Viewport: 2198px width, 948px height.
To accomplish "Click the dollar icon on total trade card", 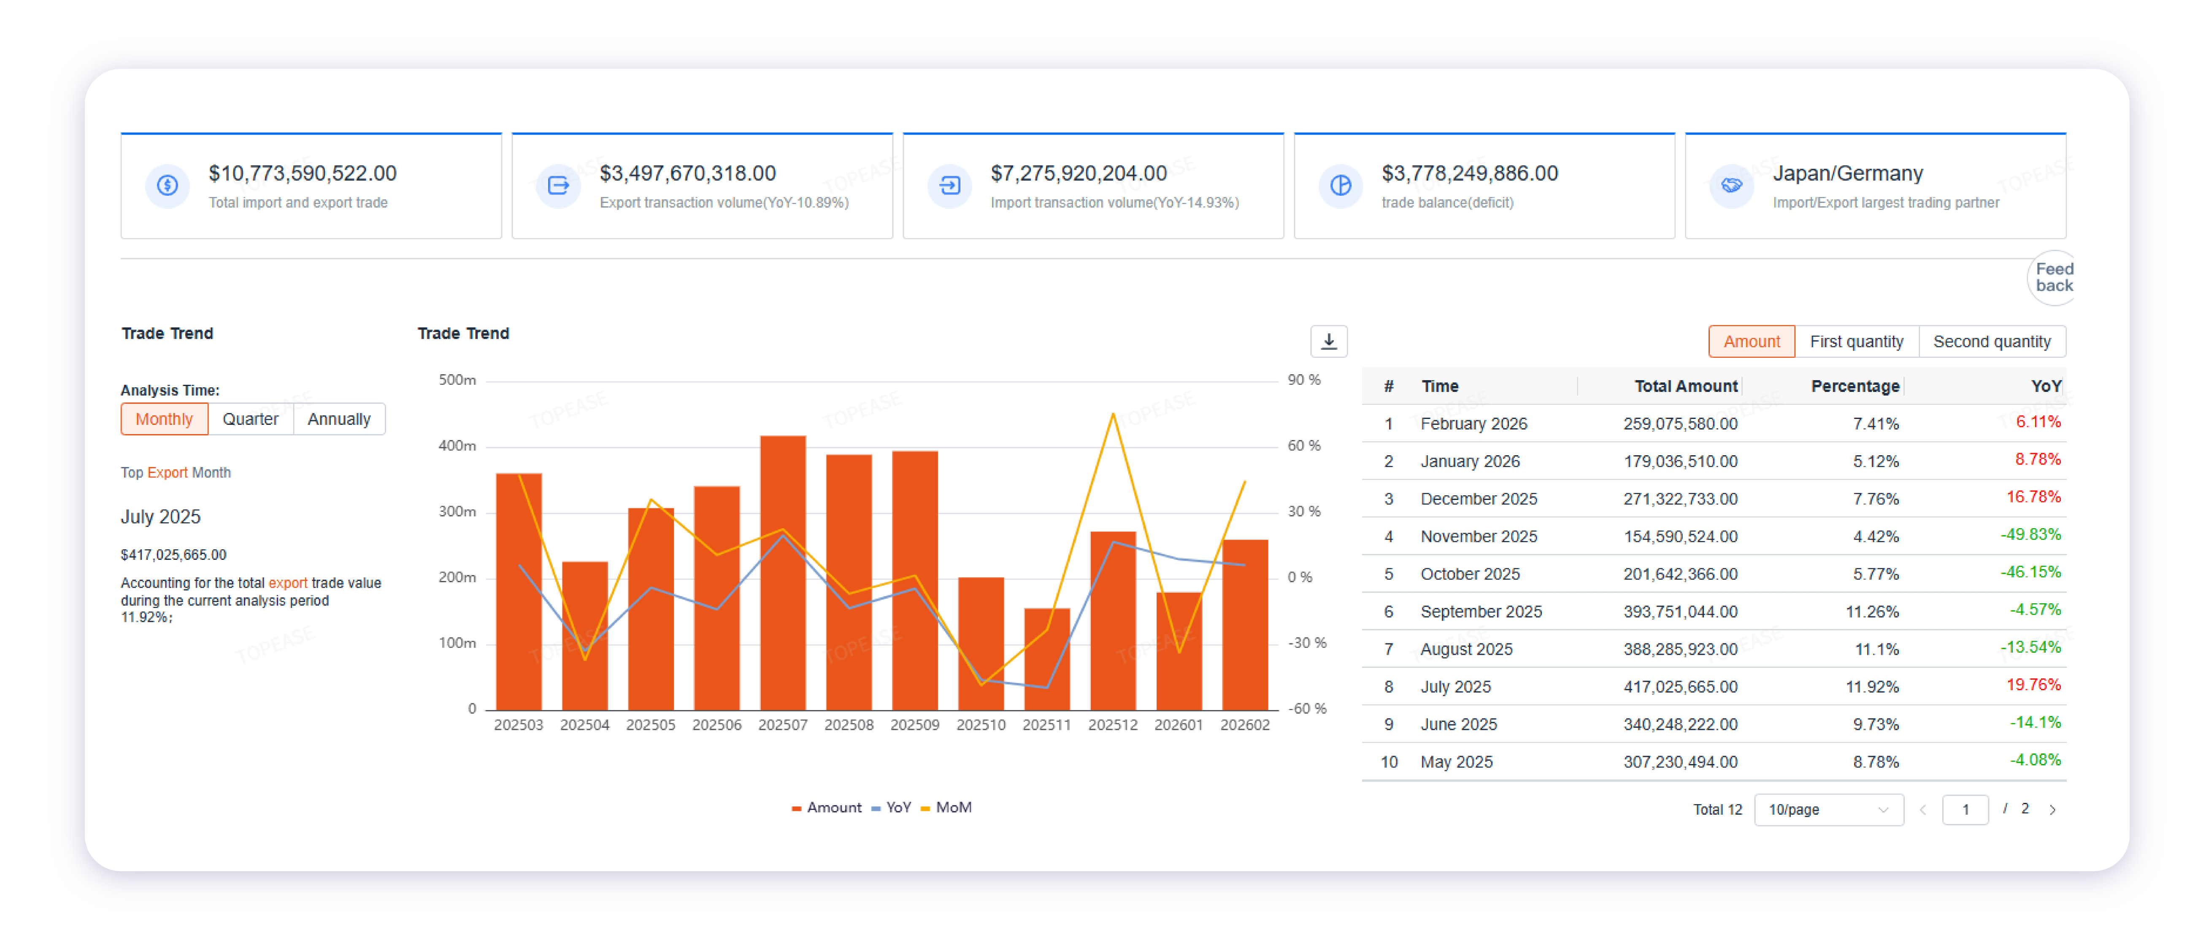I will click(x=167, y=185).
